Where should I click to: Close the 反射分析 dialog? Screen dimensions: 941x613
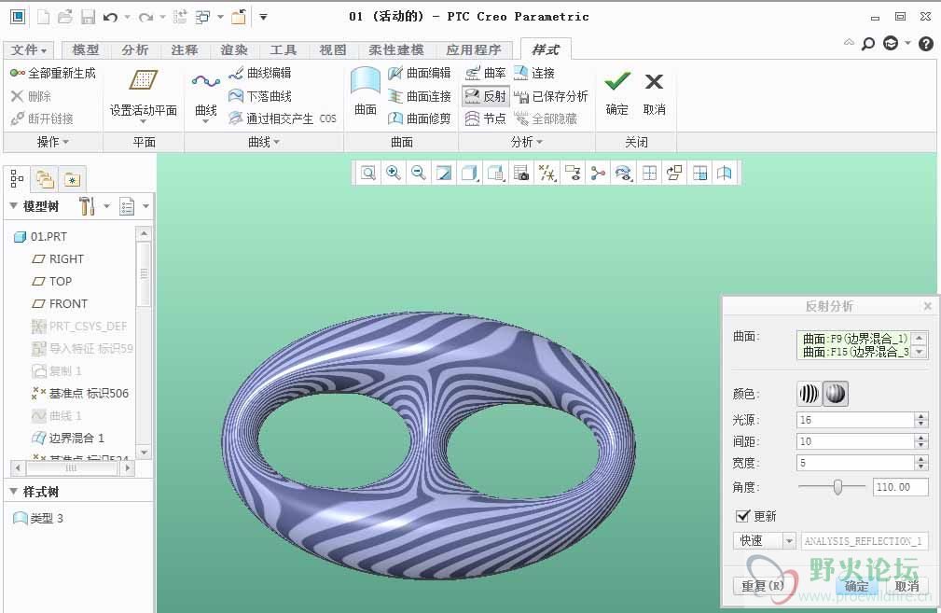(927, 306)
